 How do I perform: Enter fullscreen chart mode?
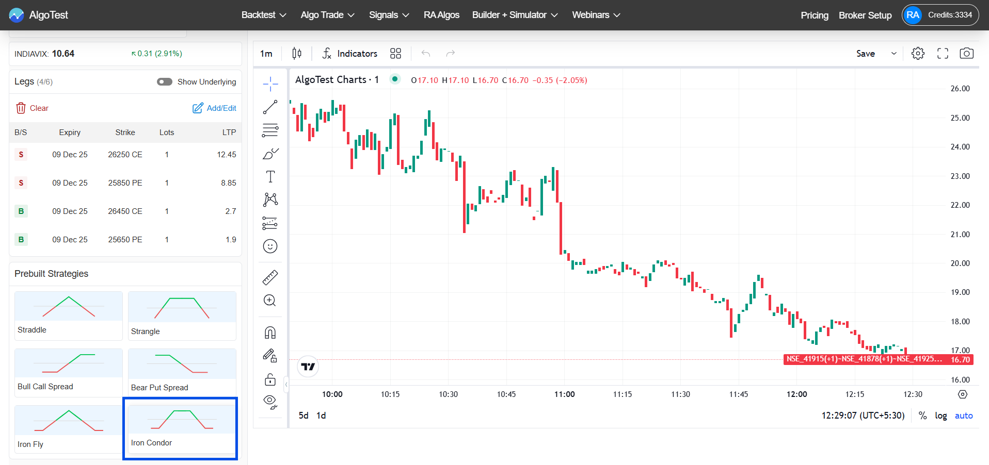(x=942, y=53)
